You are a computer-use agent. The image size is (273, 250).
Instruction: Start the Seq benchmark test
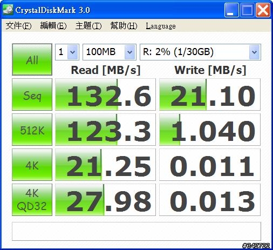point(32,94)
